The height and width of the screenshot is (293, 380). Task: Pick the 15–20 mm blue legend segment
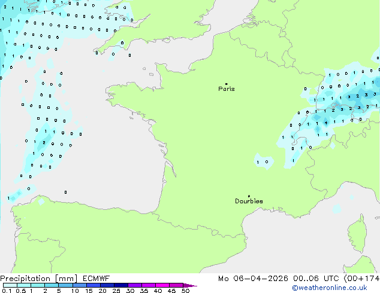tap(93, 285)
